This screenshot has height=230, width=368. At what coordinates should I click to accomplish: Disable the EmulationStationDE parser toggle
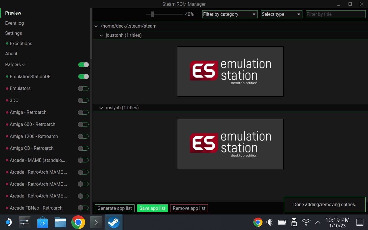click(x=83, y=76)
